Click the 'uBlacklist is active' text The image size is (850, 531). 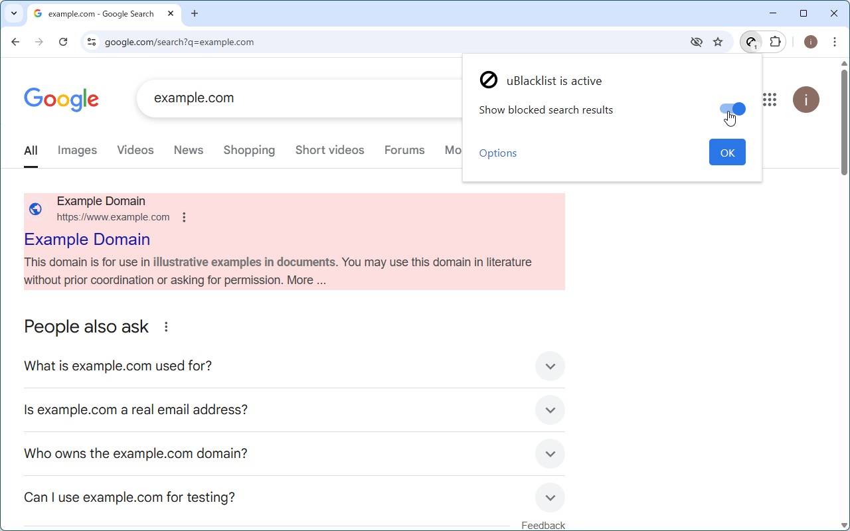(554, 81)
